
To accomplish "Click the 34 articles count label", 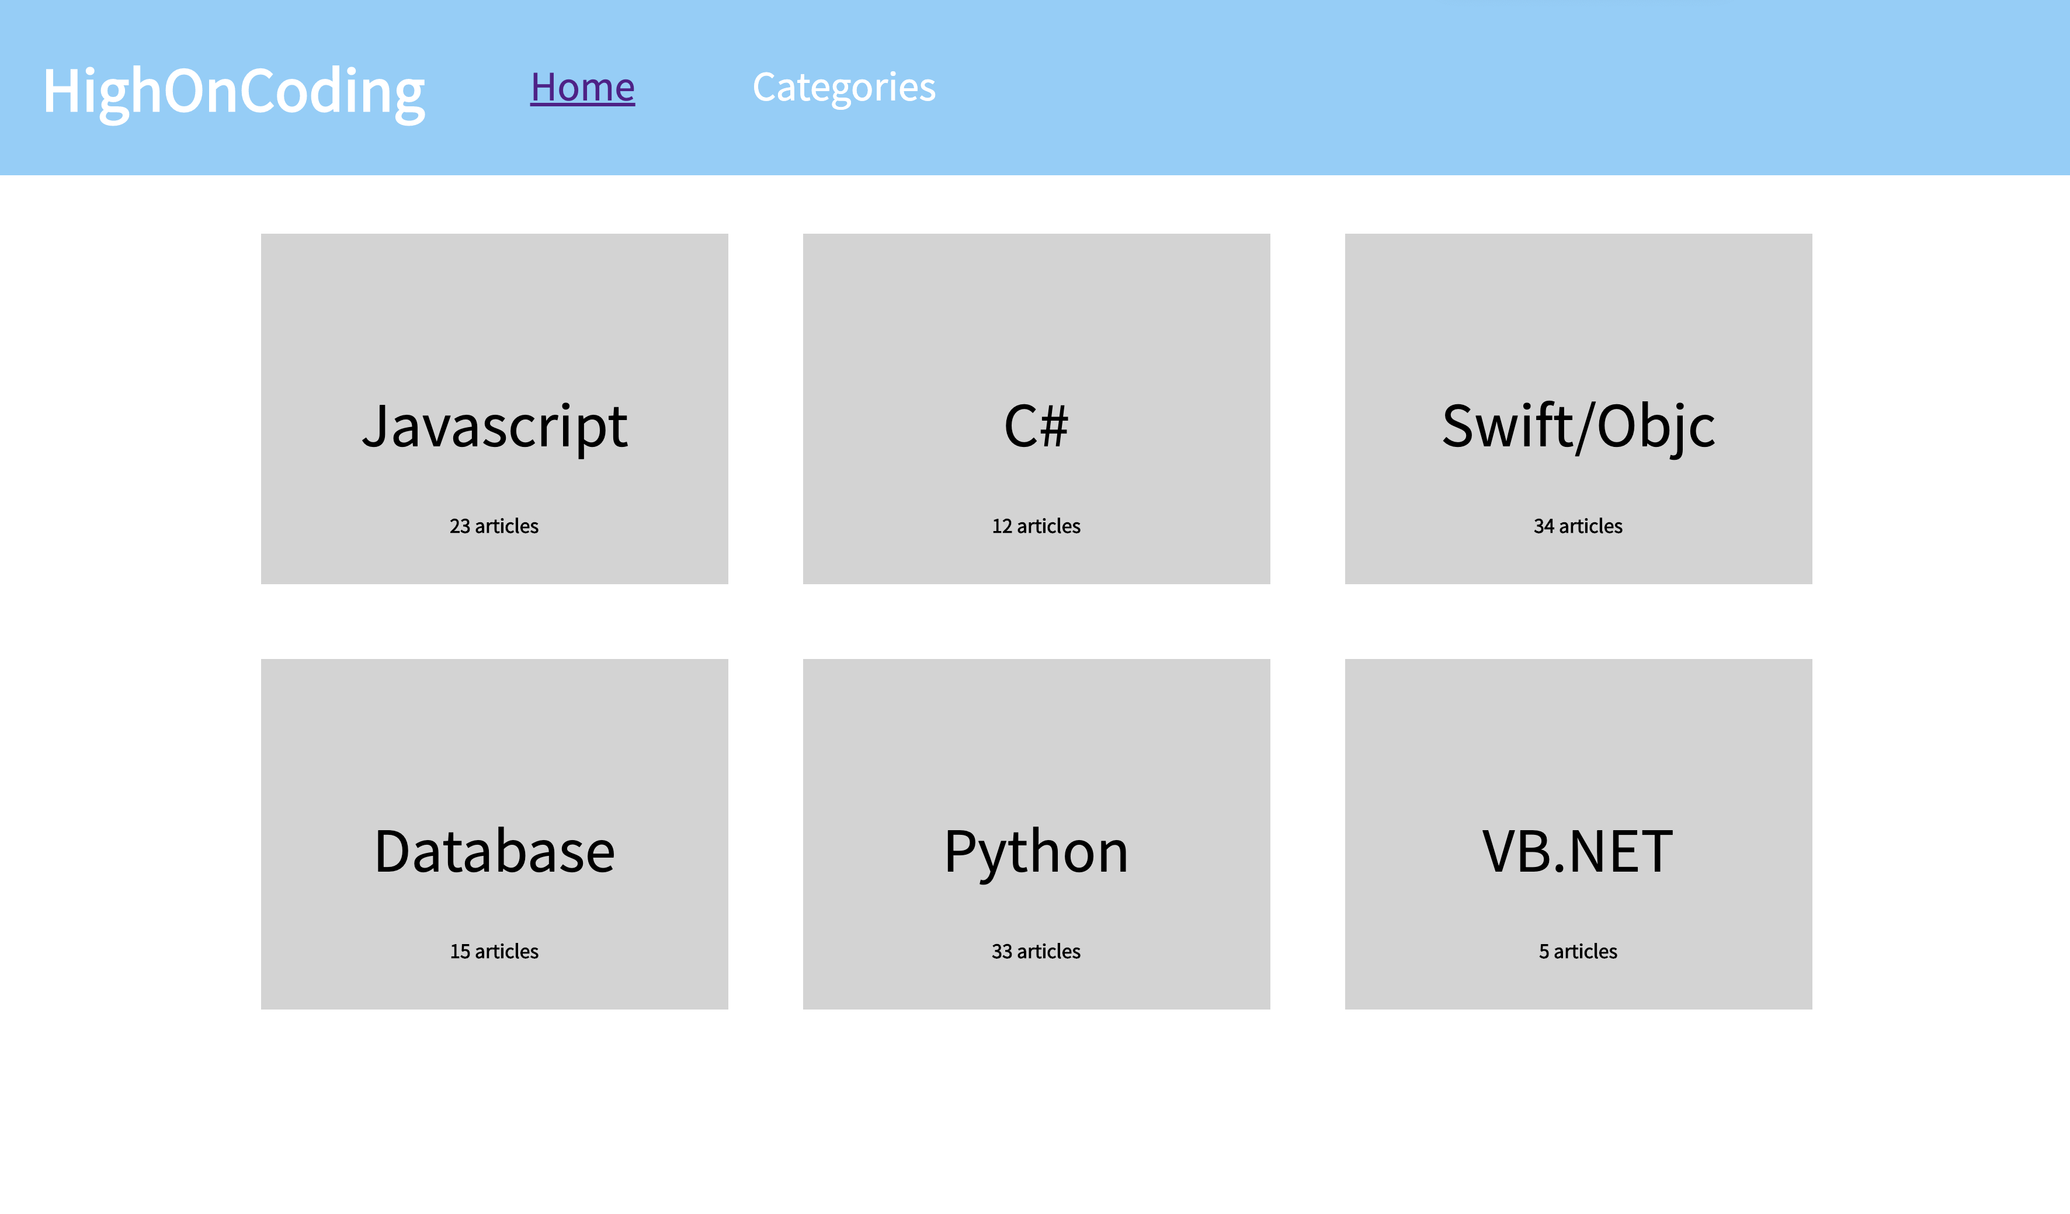I will tap(1578, 526).
